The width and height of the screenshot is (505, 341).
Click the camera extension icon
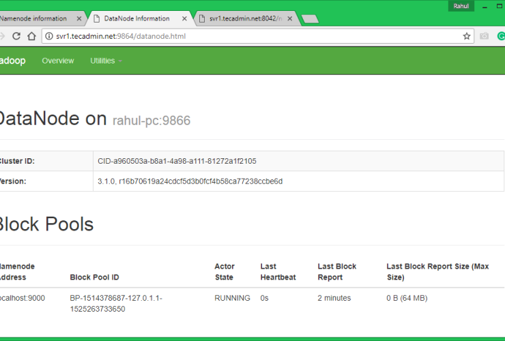485,36
